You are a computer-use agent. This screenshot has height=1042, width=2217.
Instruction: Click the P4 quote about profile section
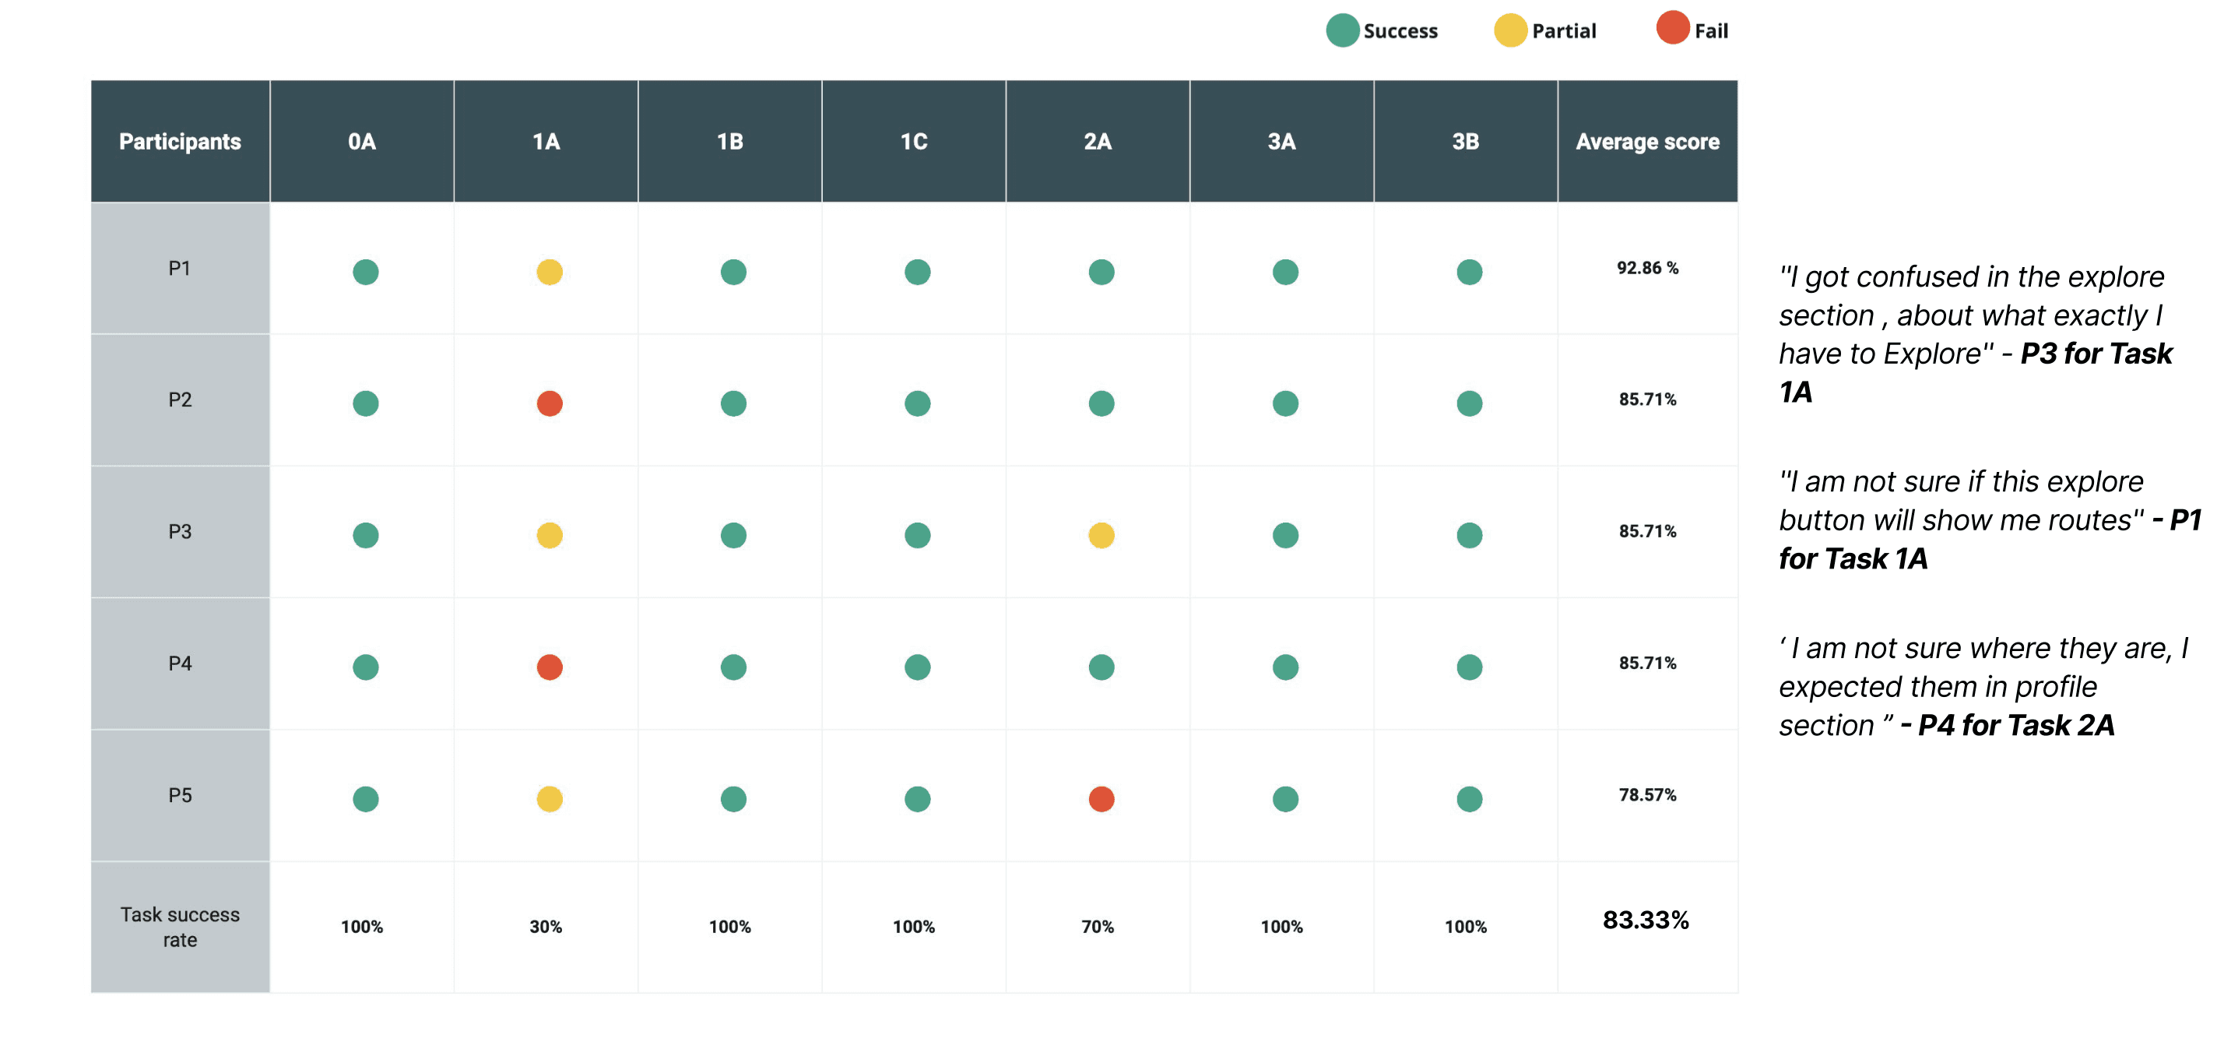pos(1983,686)
